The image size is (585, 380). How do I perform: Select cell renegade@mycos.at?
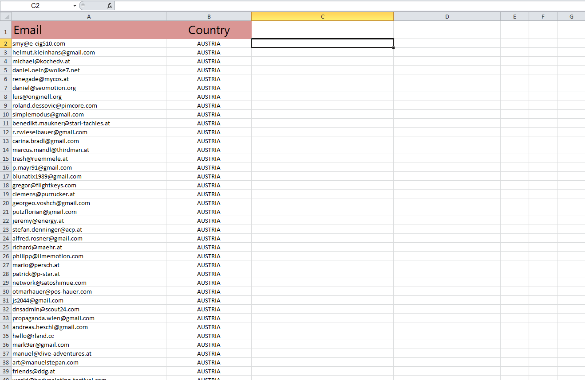click(89, 79)
